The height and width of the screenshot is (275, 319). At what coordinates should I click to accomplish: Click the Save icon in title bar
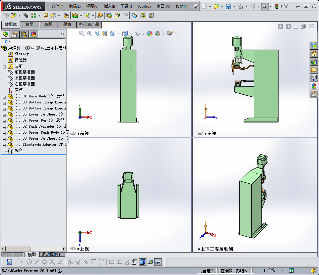229,6
